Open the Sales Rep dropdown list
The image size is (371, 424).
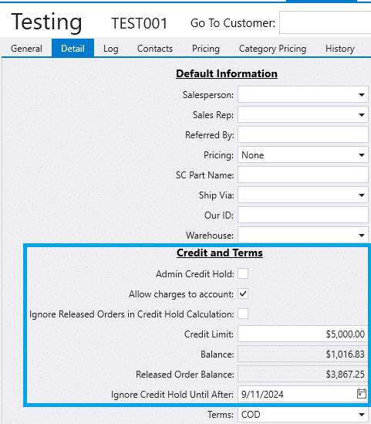(362, 115)
